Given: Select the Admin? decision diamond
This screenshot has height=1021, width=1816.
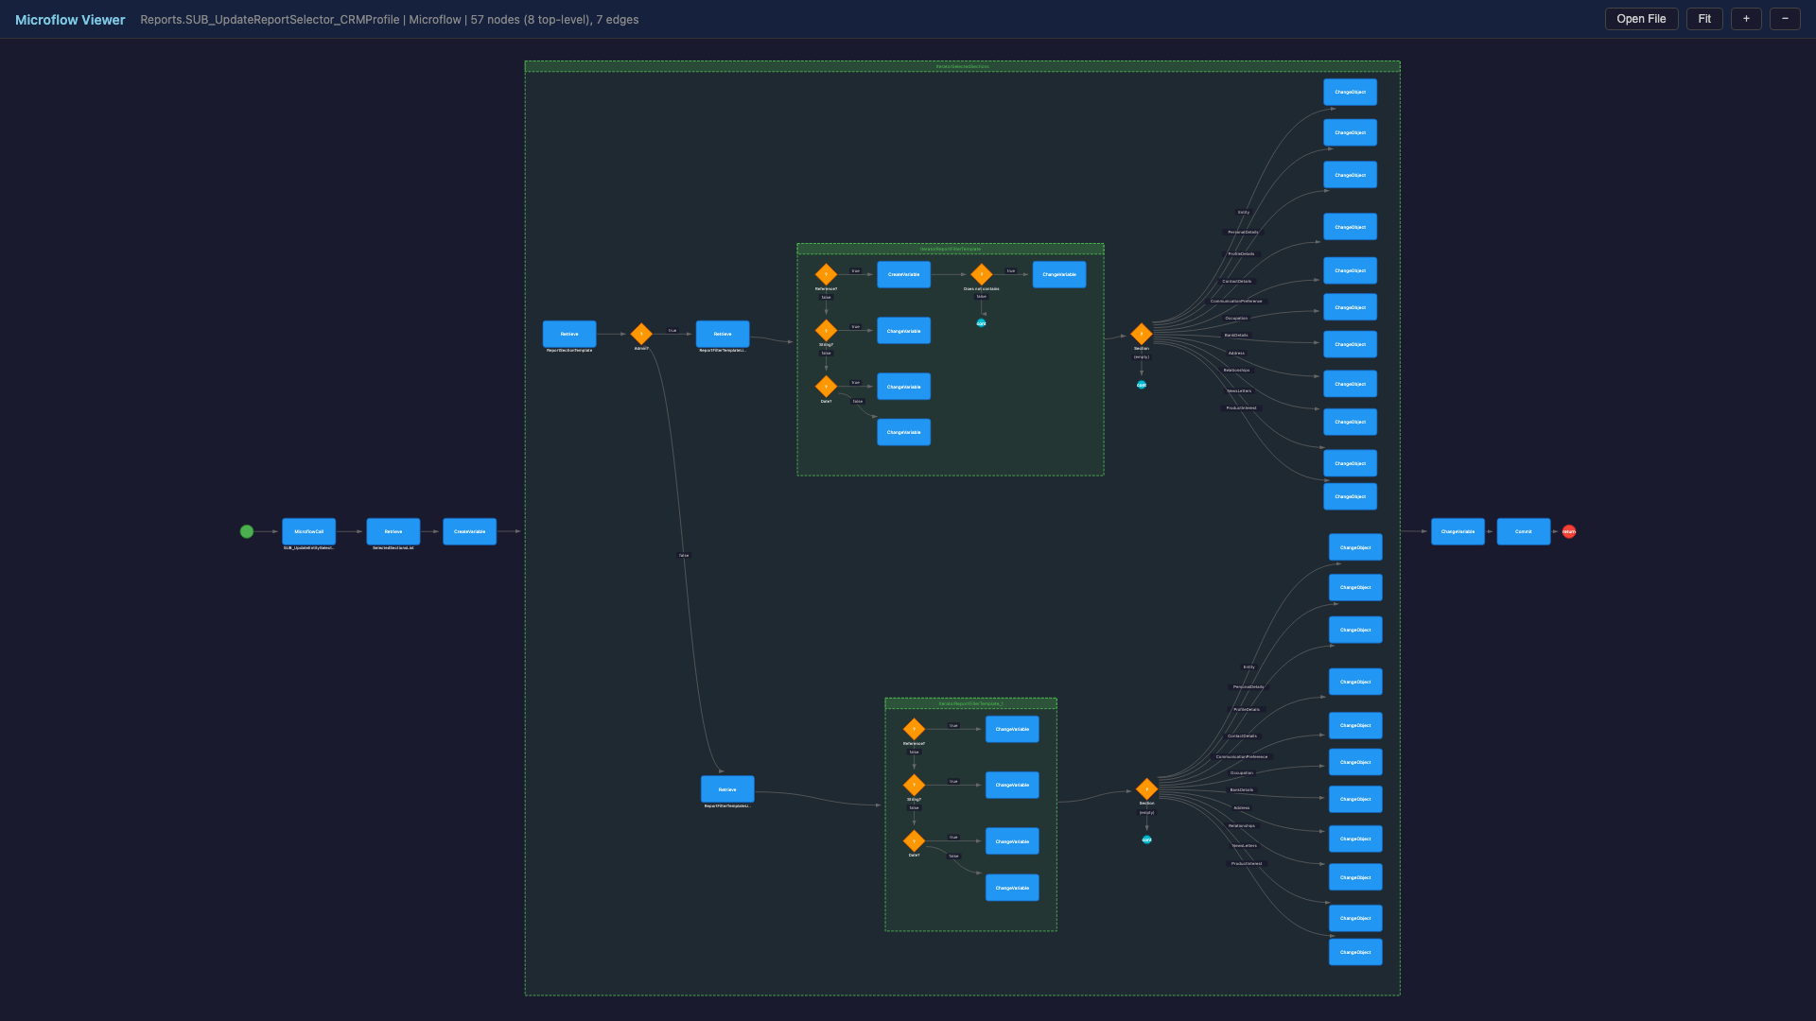Looking at the screenshot, I should (641, 334).
